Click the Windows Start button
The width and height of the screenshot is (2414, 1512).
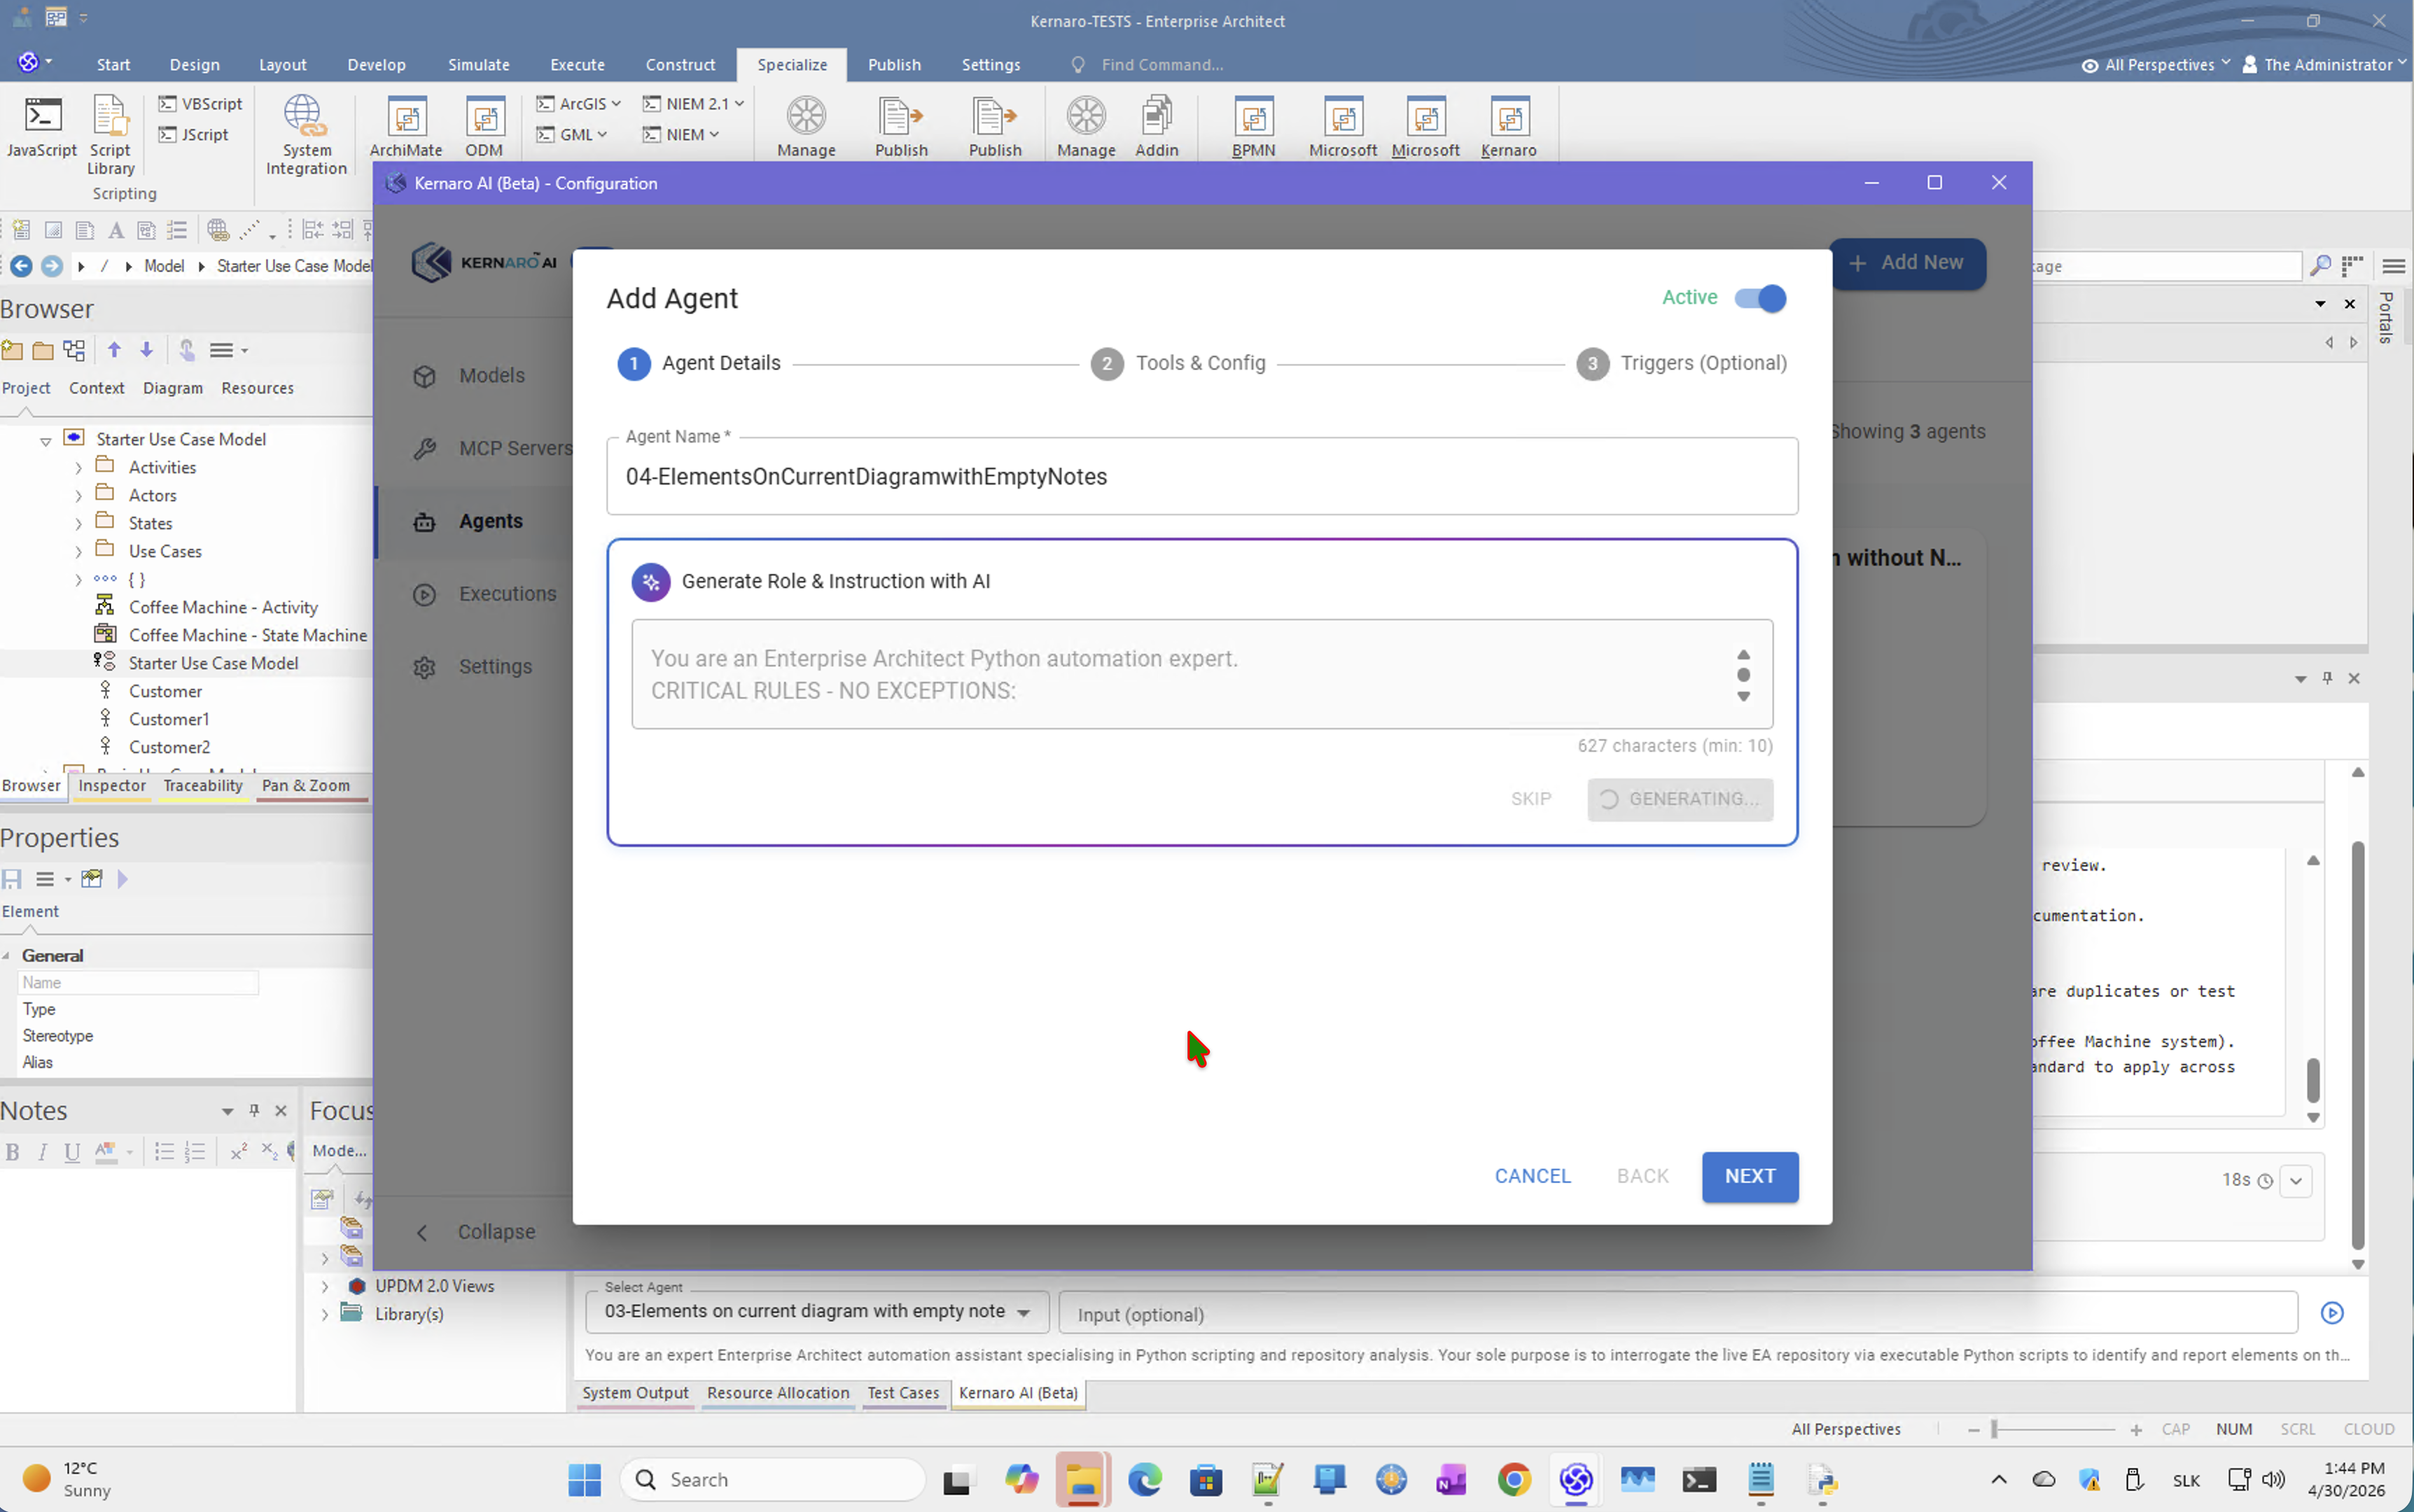(585, 1479)
